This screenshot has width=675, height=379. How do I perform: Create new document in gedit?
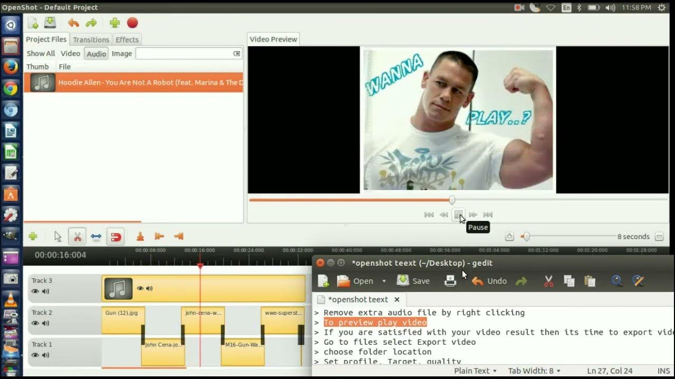point(323,281)
